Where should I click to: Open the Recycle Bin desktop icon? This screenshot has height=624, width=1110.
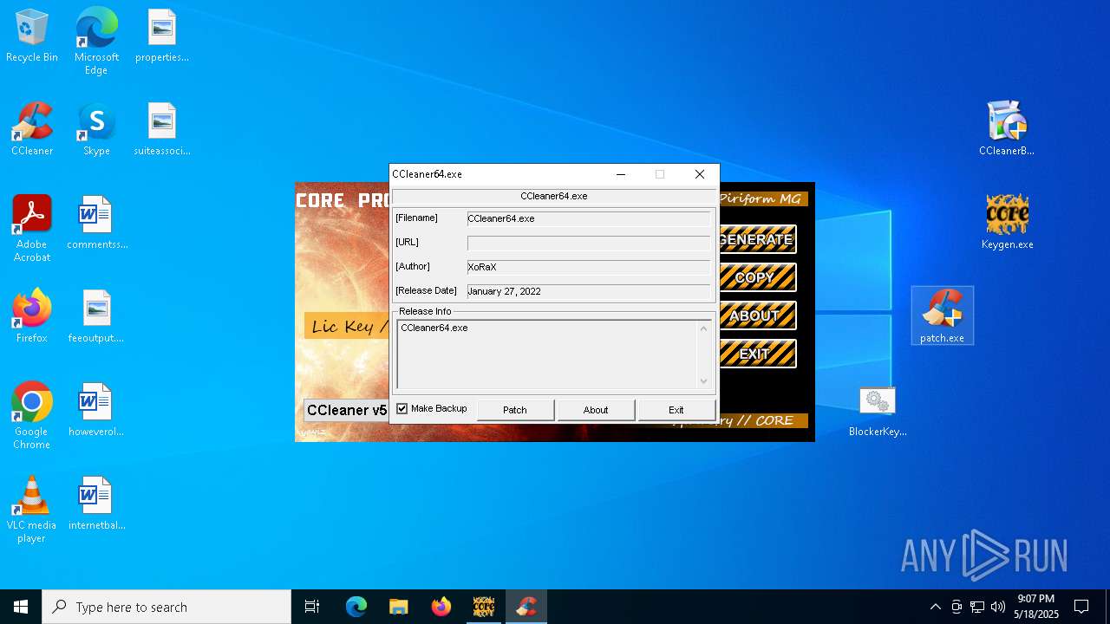click(32, 36)
